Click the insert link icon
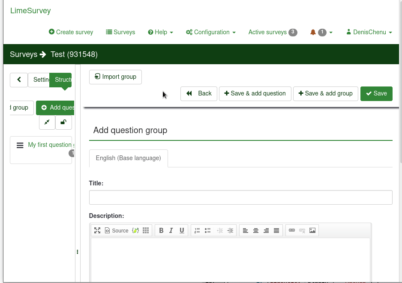The width and height of the screenshot is (402, 283). coord(292,230)
